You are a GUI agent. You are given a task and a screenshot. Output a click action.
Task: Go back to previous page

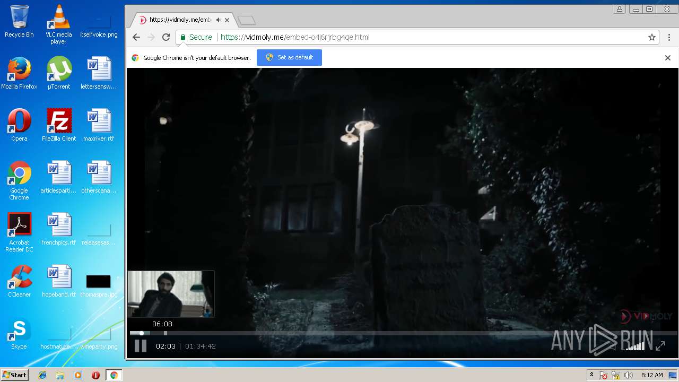136,37
